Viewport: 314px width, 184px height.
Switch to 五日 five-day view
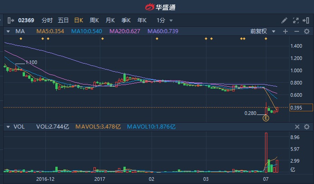(x=63, y=20)
